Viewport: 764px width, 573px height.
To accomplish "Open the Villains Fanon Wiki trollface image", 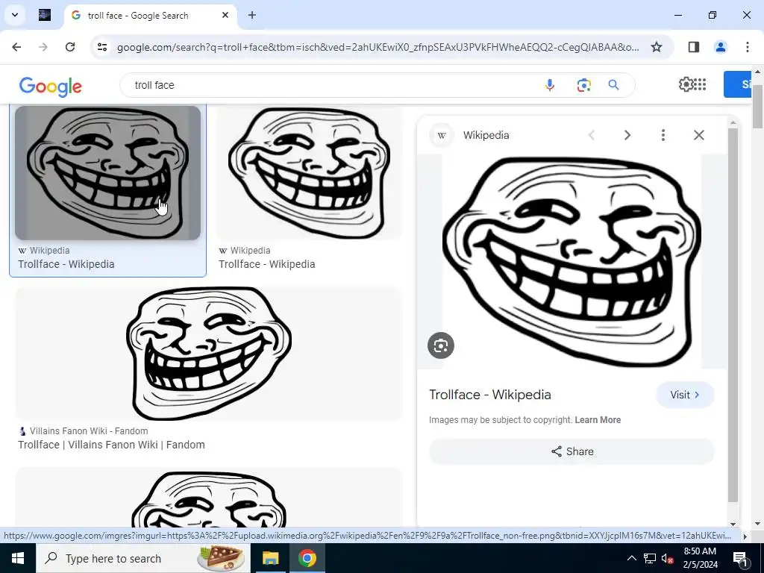I will tap(209, 354).
